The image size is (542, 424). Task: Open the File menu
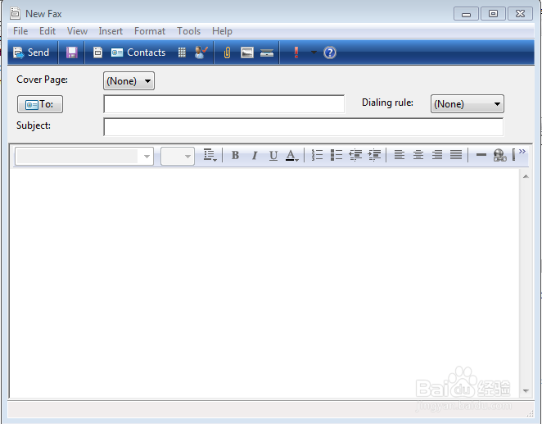[x=20, y=31]
